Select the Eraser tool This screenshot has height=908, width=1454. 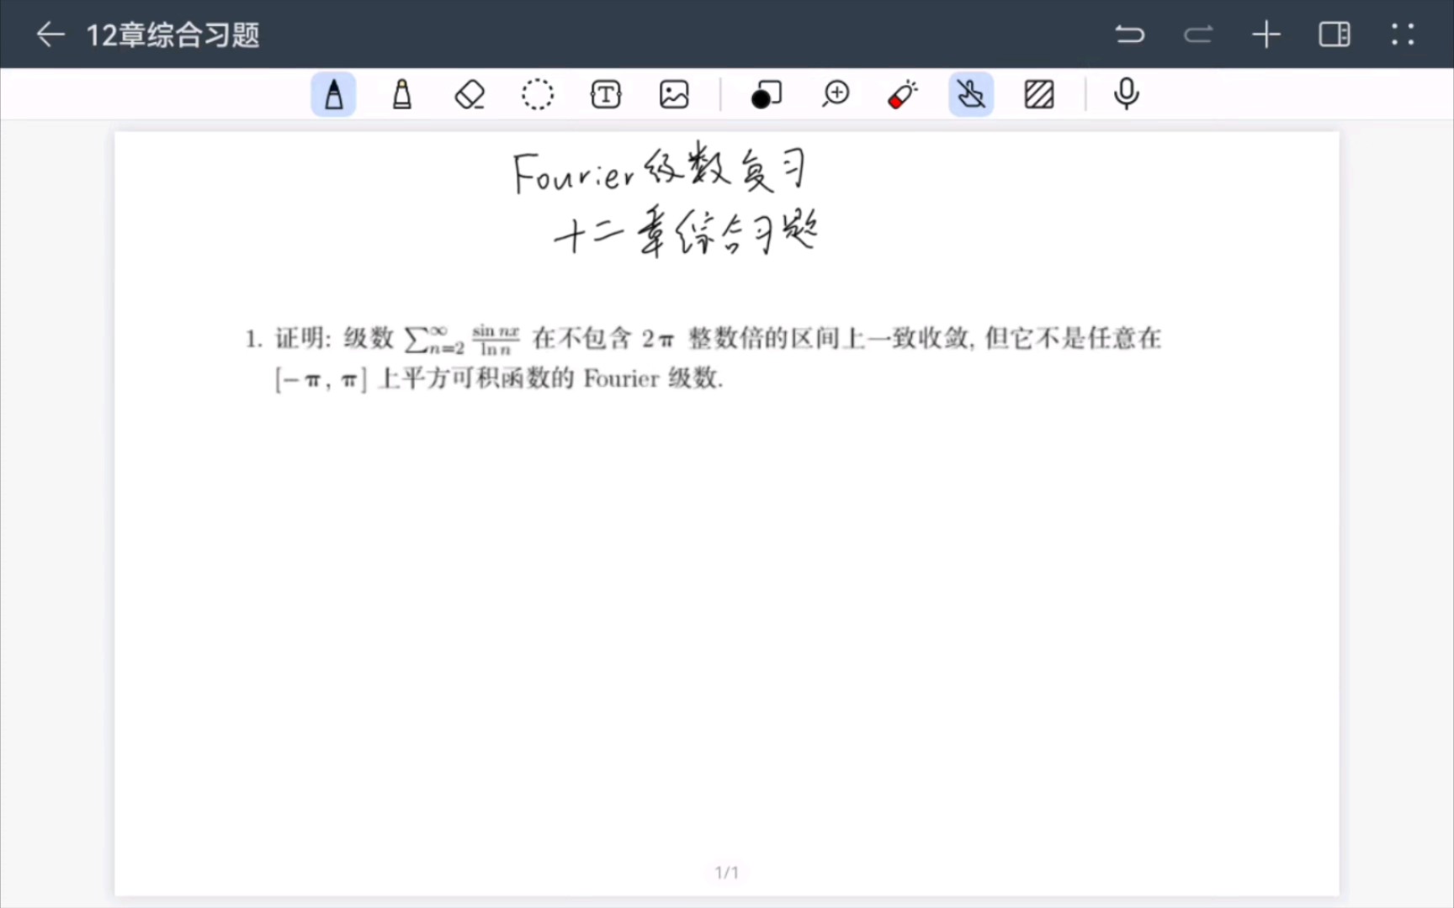[x=470, y=94]
